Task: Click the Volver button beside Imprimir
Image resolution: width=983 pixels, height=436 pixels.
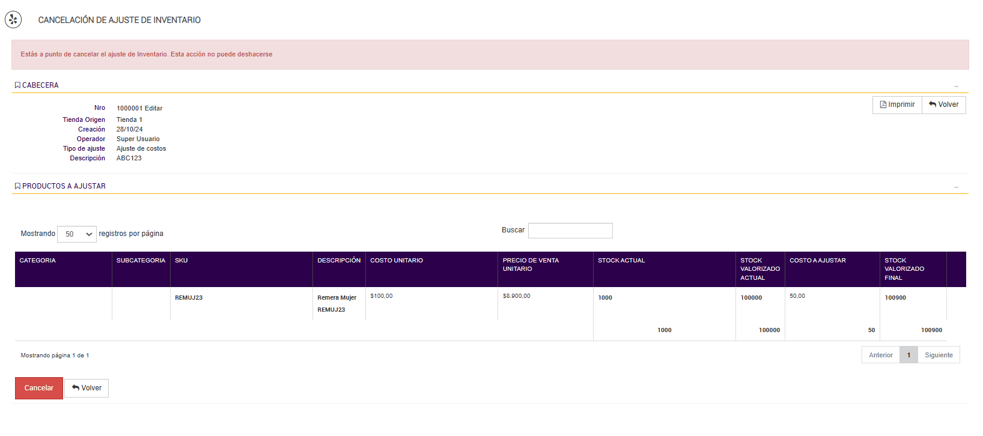Action: click(x=944, y=105)
